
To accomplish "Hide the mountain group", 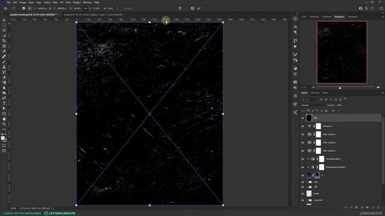I will pyautogui.click(x=303, y=200).
